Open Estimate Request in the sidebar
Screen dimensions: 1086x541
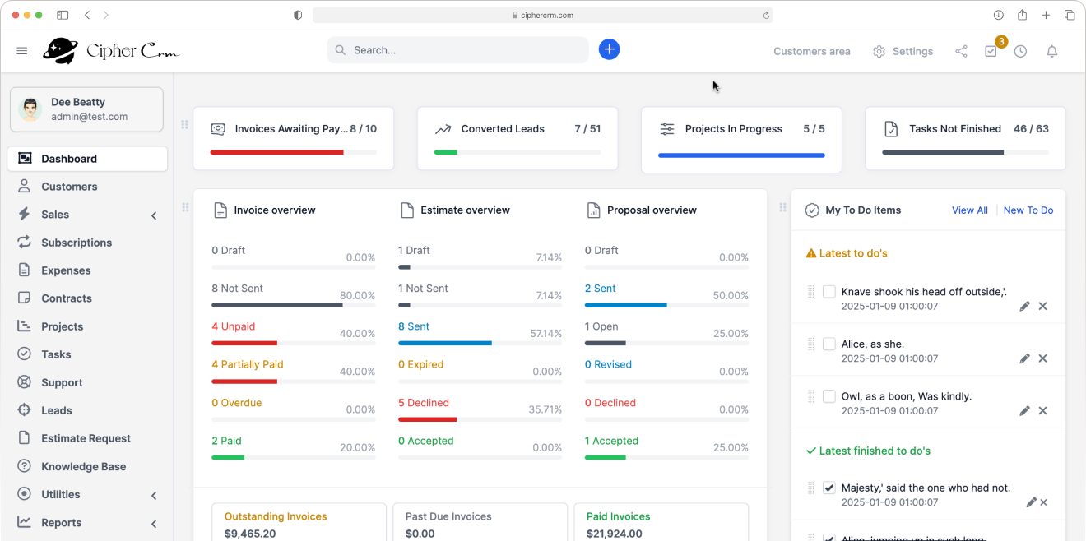(87, 438)
